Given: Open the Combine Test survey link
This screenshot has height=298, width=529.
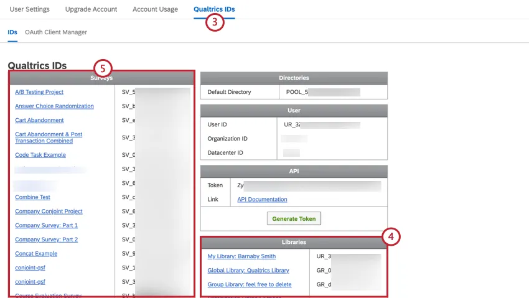Looking at the screenshot, I should [x=32, y=197].
